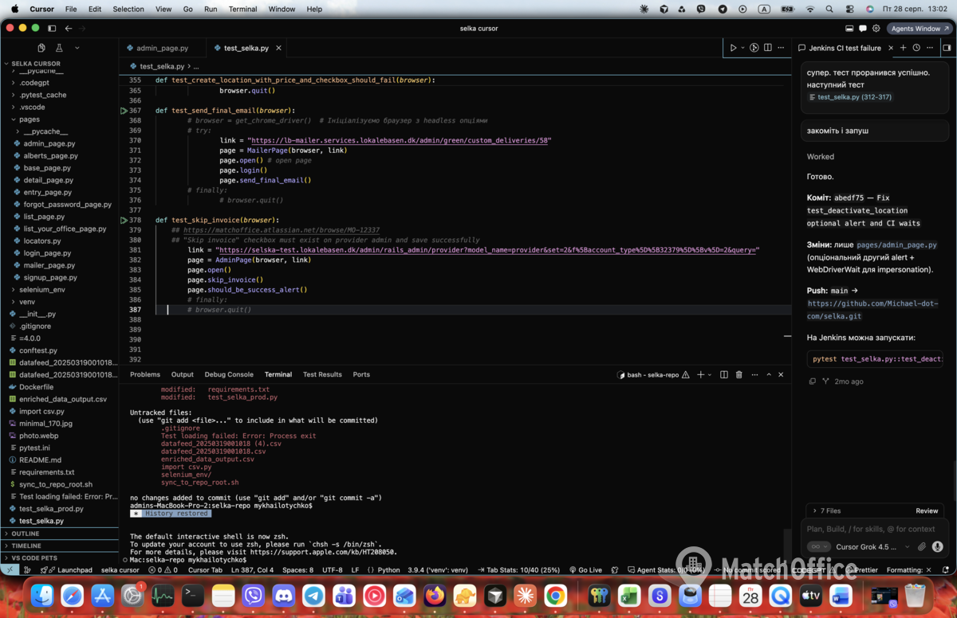Run test_skip_invoice from gutter
This screenshot has width=957, height=618.
pos(124,220)
